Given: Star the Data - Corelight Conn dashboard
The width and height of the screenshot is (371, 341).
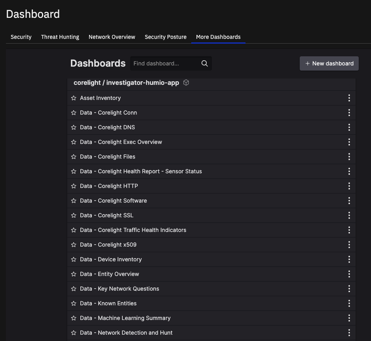Looking at the screenshot, I should point(74,113).
